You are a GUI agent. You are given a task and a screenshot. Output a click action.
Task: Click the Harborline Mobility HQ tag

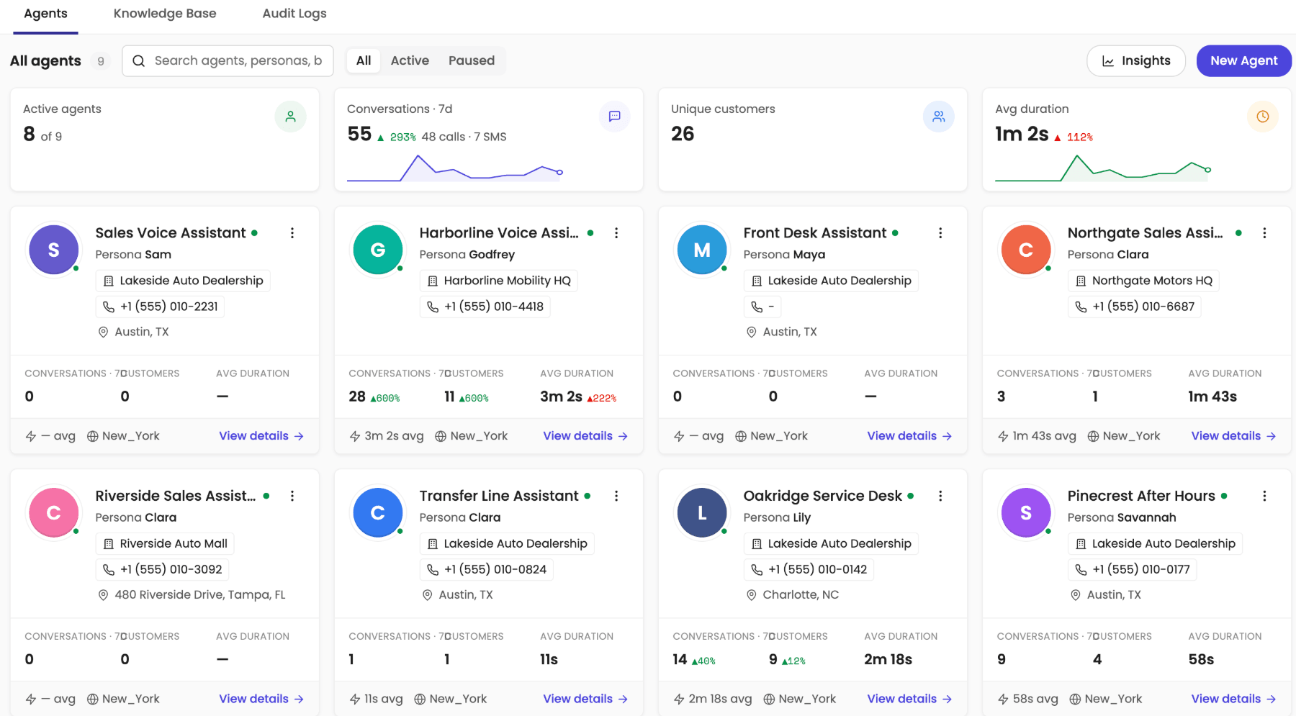[498, 281]
